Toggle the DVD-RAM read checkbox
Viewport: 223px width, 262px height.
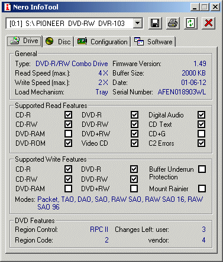click(68, 134)
